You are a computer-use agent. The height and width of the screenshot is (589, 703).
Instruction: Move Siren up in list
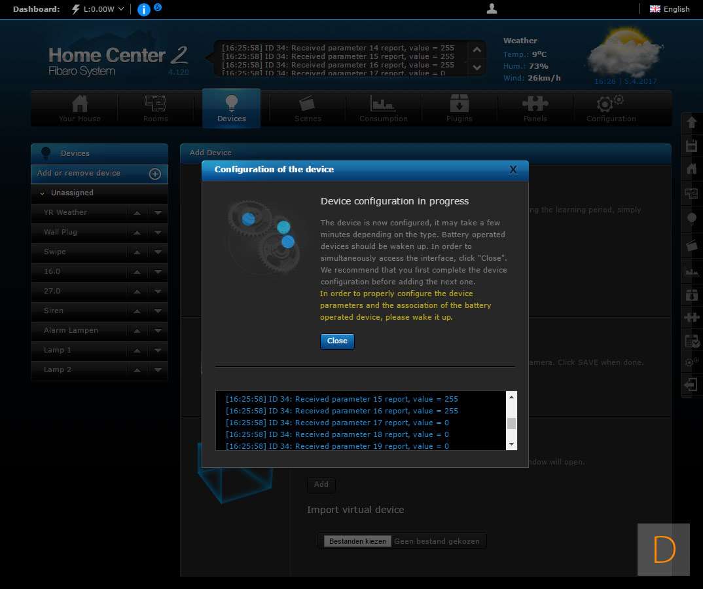point(137,311)
